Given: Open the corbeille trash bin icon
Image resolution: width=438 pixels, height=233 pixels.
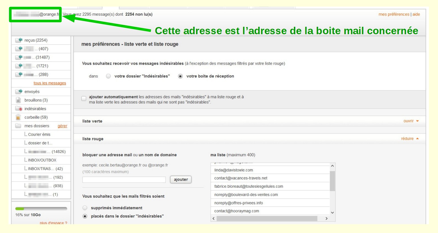Looking at the screenshot, I should click(19, 117).
